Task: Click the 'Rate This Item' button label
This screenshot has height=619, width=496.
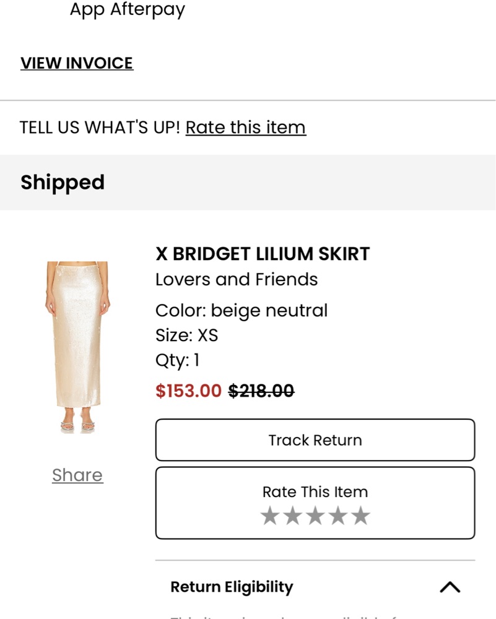Action: point(315,492)
